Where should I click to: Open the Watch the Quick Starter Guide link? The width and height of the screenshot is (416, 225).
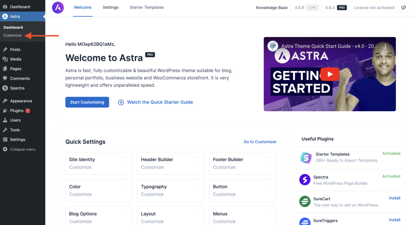pos(160,102)
